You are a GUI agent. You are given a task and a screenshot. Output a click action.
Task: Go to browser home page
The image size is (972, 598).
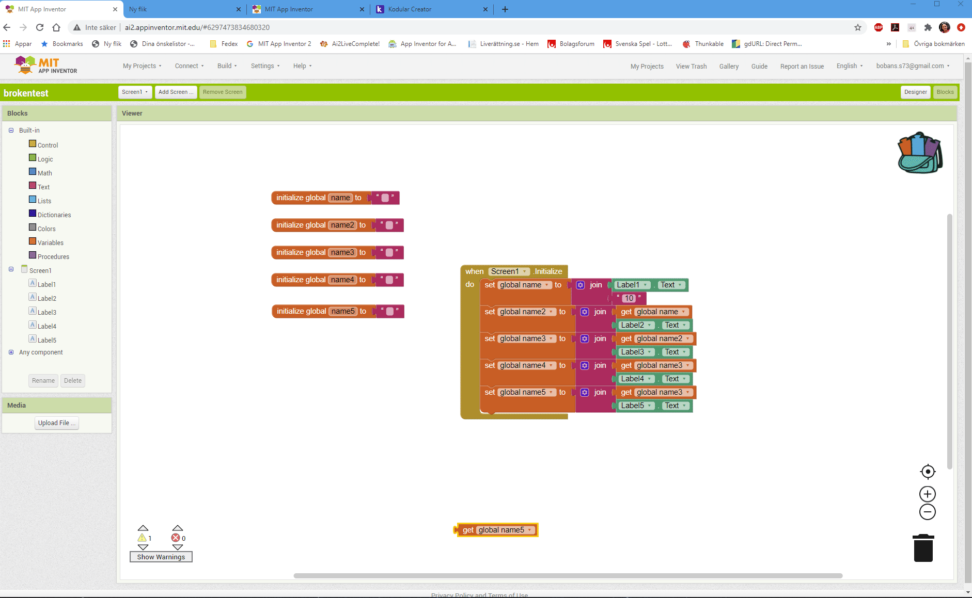(x=56, y=27)
